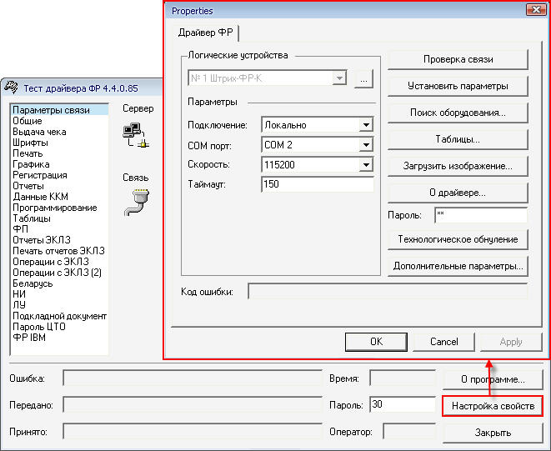The image size is (551, 451).
Task: Open Таблицы from the Properties dialog
Action: pyautogui.click(x=458, y=139)
